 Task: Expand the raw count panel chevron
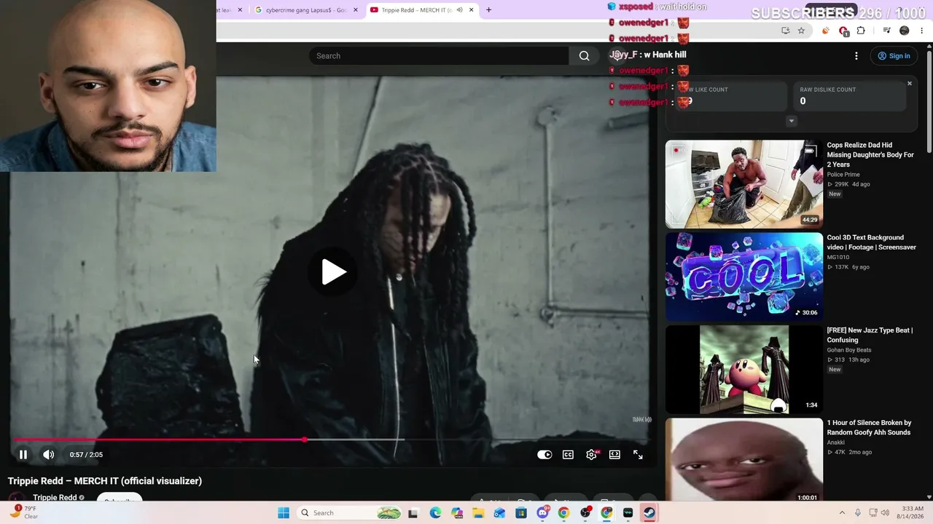(x=791, y=121)
